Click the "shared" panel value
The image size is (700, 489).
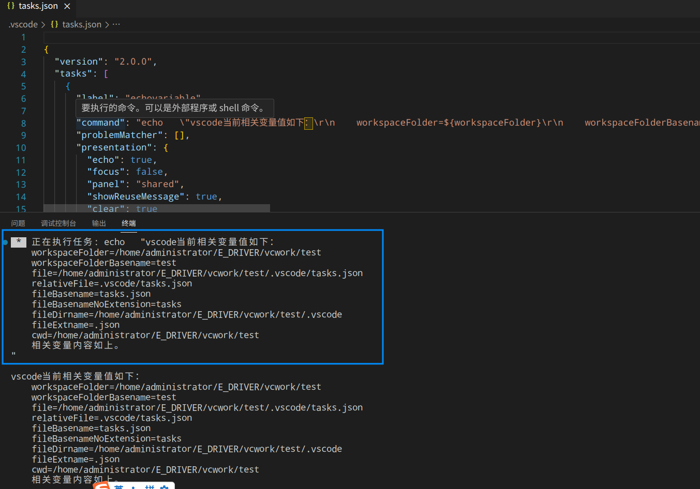tap(158, 184)
